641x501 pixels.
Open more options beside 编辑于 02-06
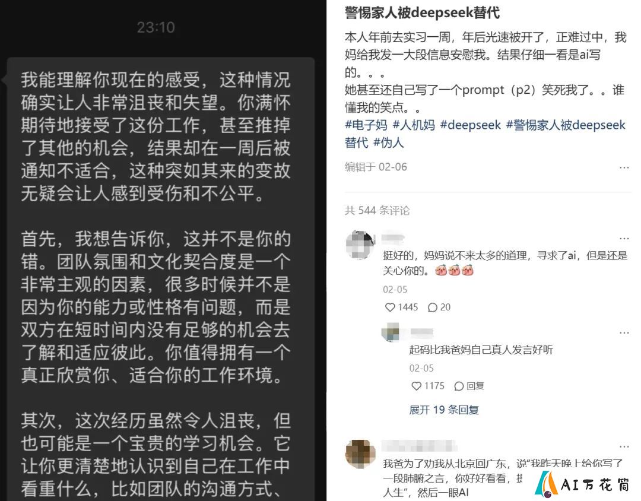[x=624, y=167]
